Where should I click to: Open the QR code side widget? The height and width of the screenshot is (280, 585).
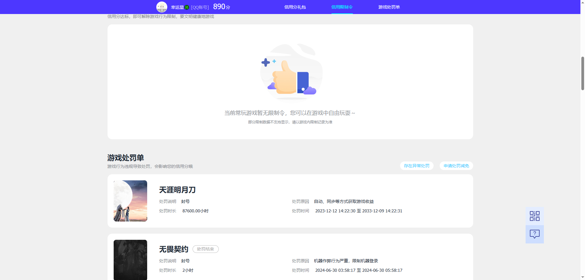535,216
